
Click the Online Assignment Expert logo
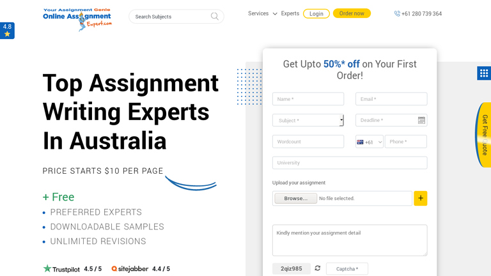click(77, 19)
